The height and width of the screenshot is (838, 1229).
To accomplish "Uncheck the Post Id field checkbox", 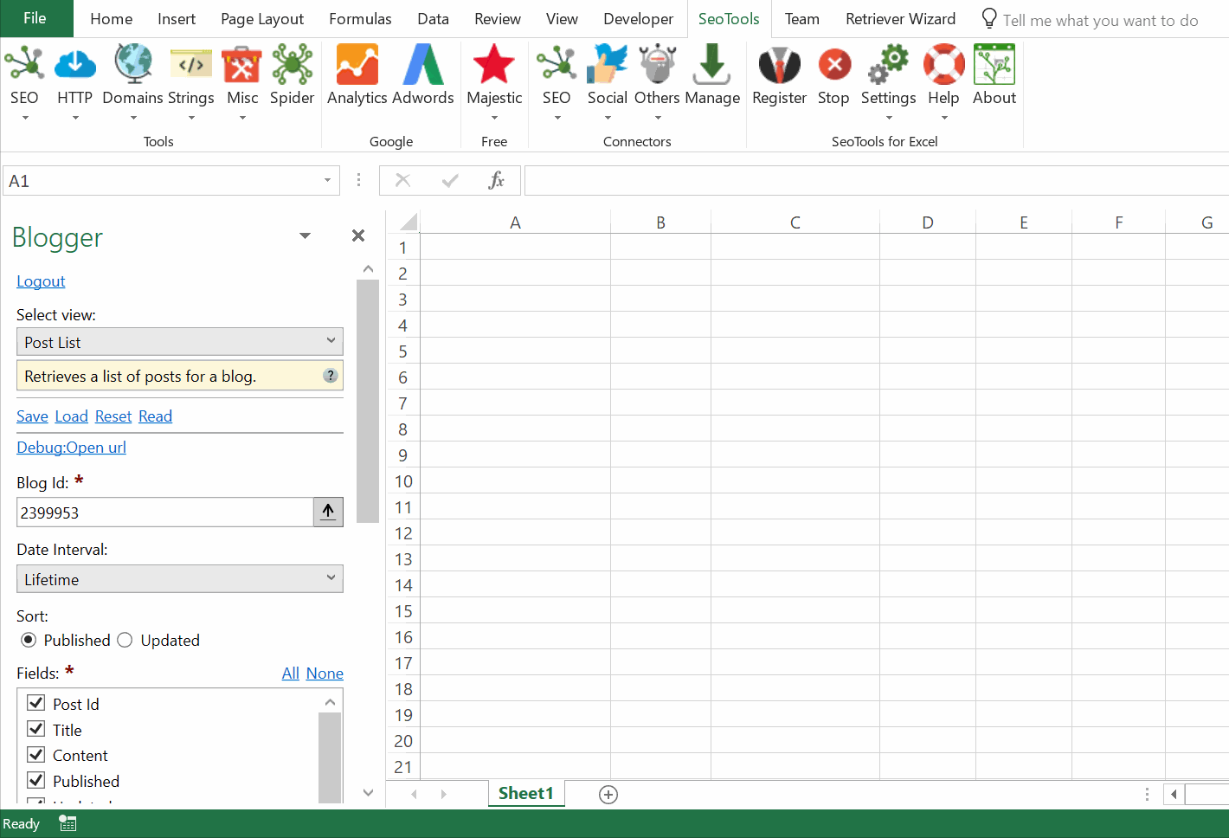I will (x=36, y=702).
